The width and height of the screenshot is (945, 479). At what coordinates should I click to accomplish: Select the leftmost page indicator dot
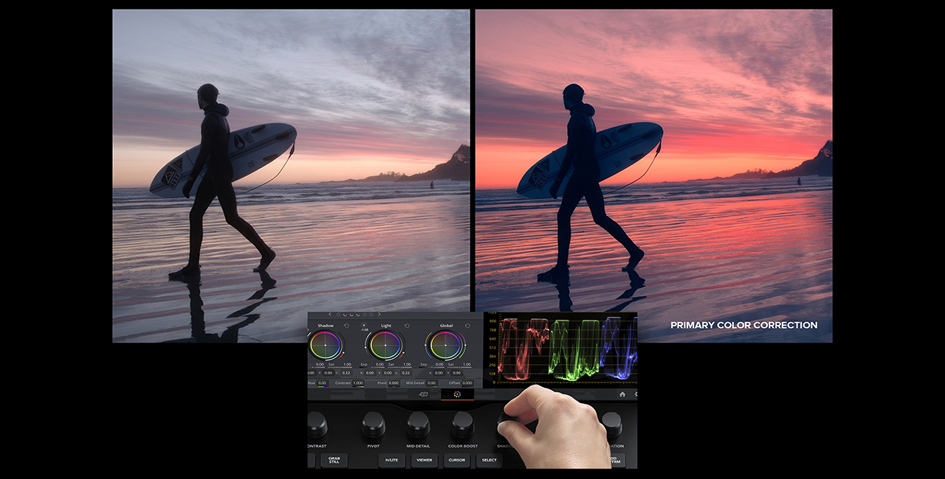[338, 315]
